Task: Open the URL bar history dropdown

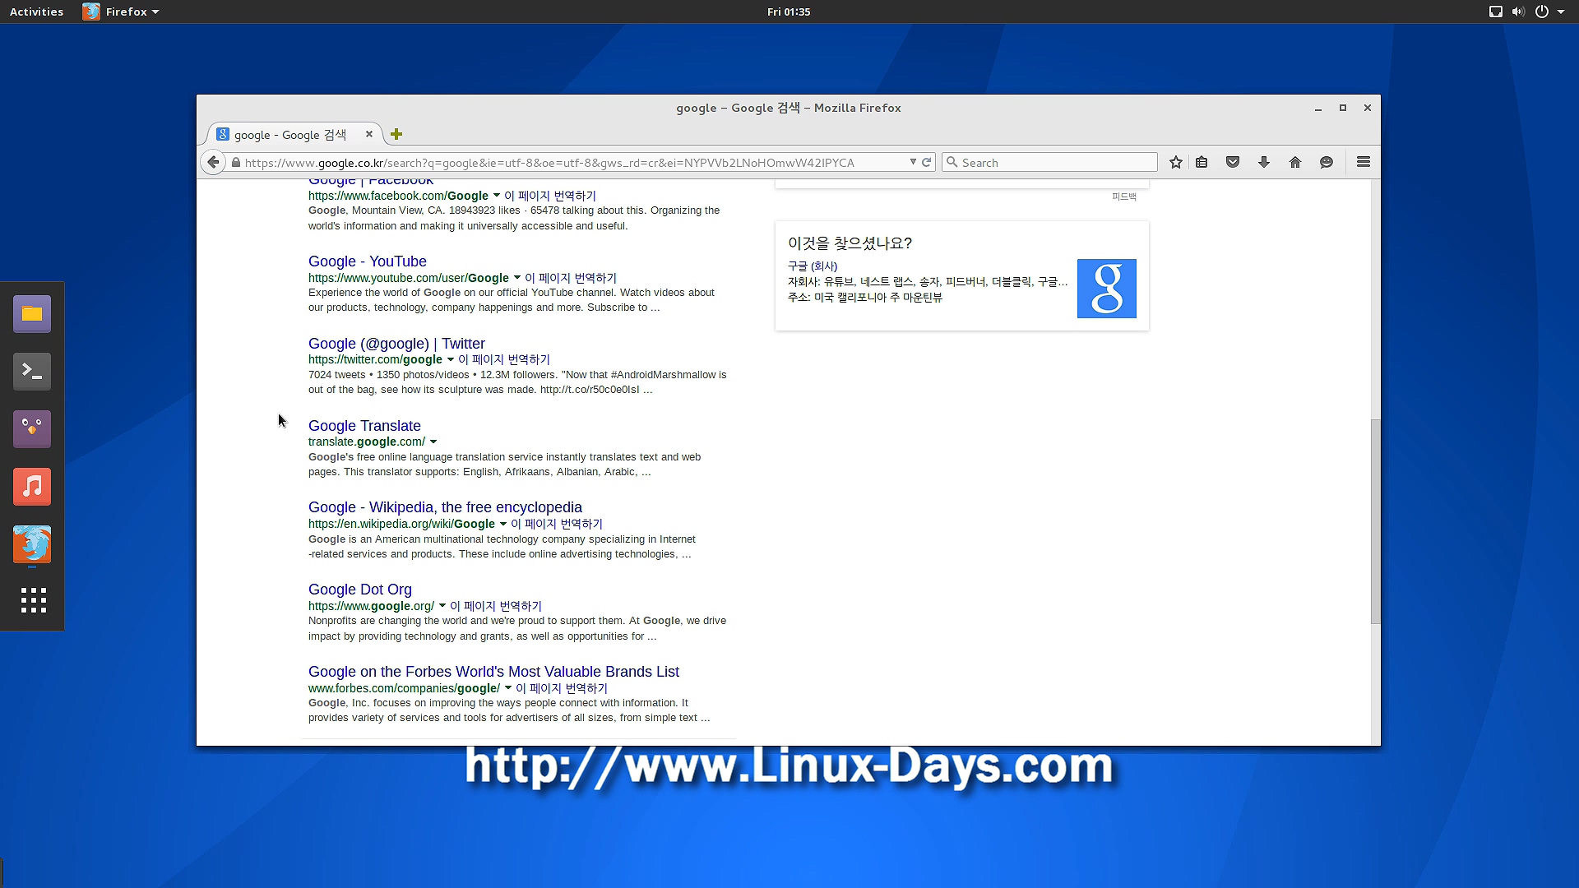Action: (913, 162)
